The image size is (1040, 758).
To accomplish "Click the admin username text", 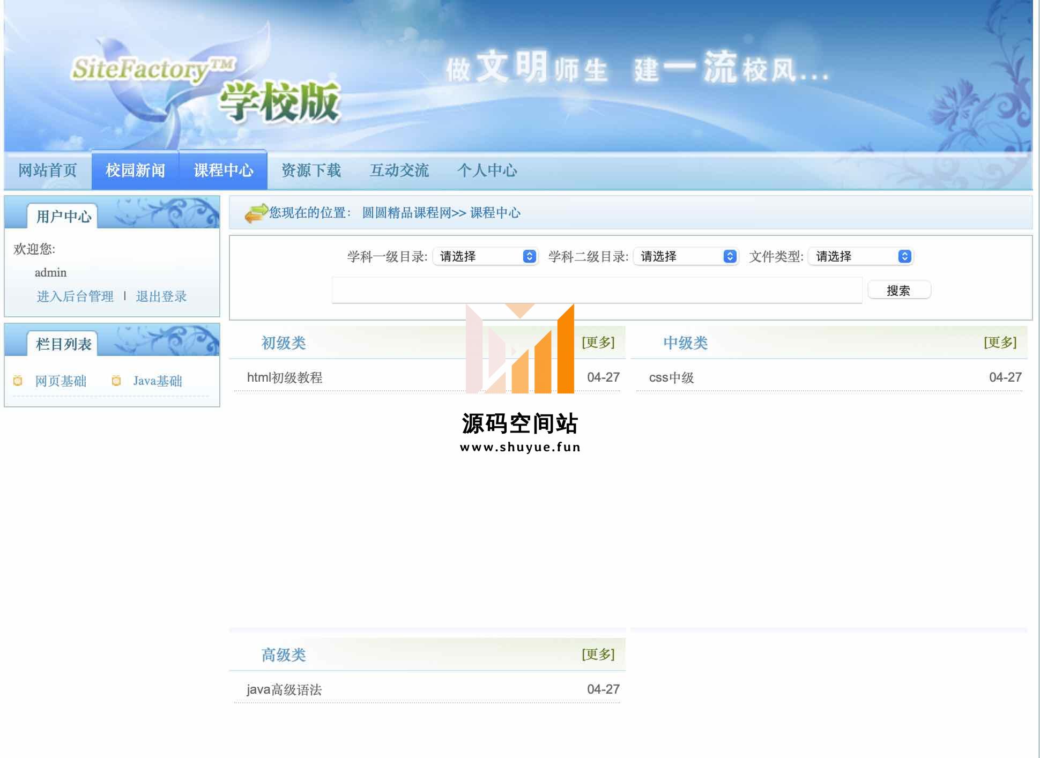I will click(x=51, y=272).
